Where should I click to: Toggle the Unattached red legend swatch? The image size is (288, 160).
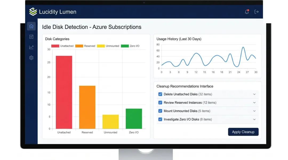(x=55, y=46)
